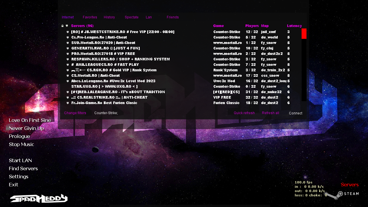
Task: Click the shield icon beside GENERATII.RWL.RO server
Action: click(x=68, y=48)
